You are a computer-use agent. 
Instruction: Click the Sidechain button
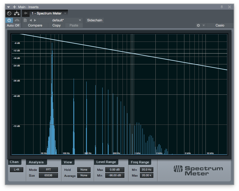[x=94, y=20]
